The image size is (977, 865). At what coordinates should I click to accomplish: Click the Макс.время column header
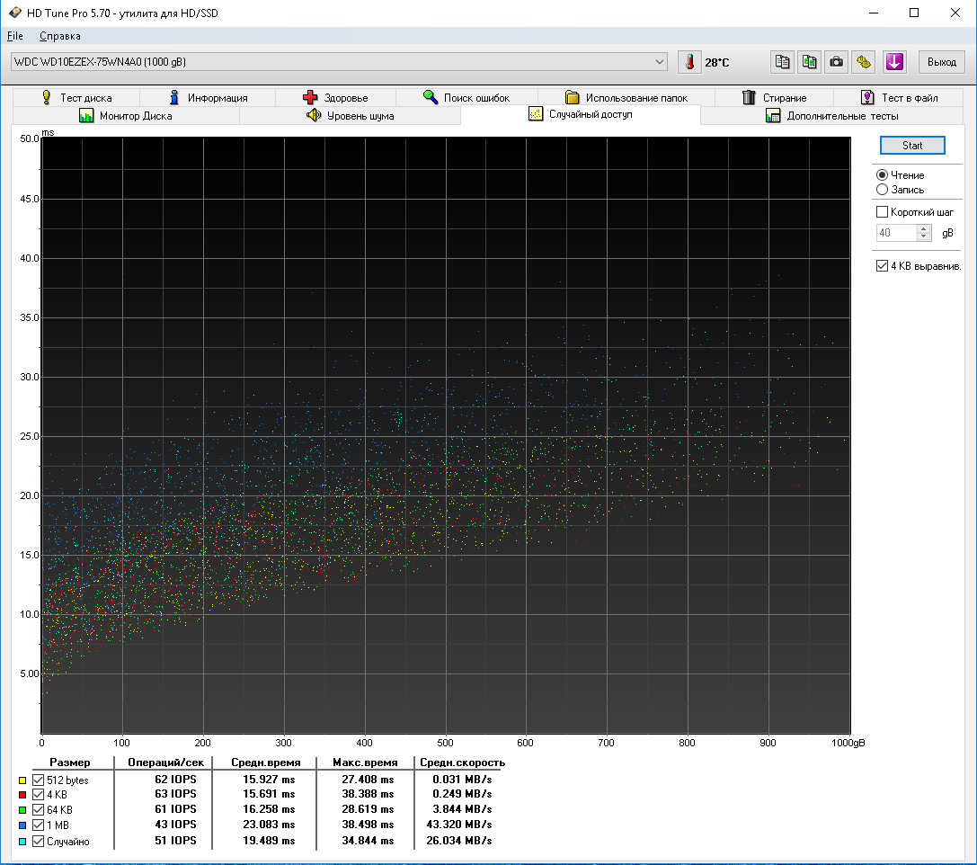coord(365,762)
